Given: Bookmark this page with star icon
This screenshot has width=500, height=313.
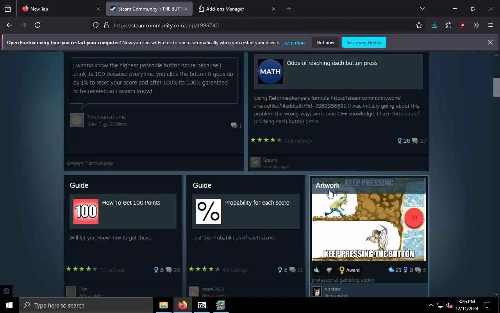Looking at the screenshot, I should coord(419,25).
